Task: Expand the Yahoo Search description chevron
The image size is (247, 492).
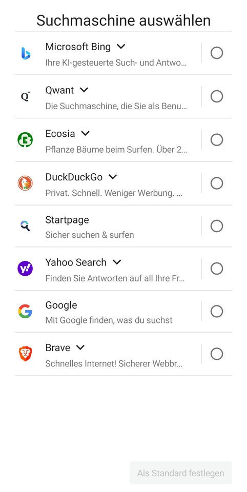Action: tap(117, 262)
